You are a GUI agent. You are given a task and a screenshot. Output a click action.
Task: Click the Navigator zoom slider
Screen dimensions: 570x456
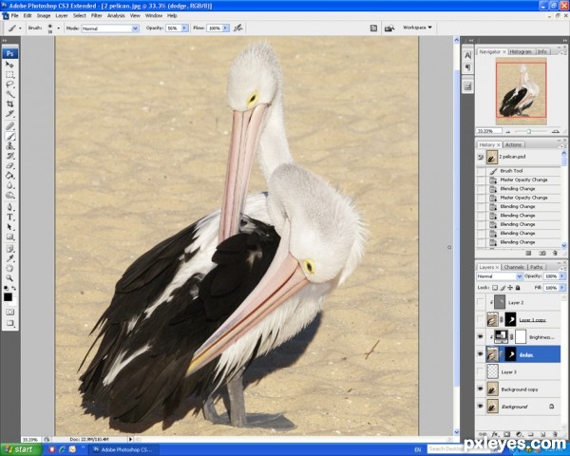pyautogui.click(x=528, y=131)
